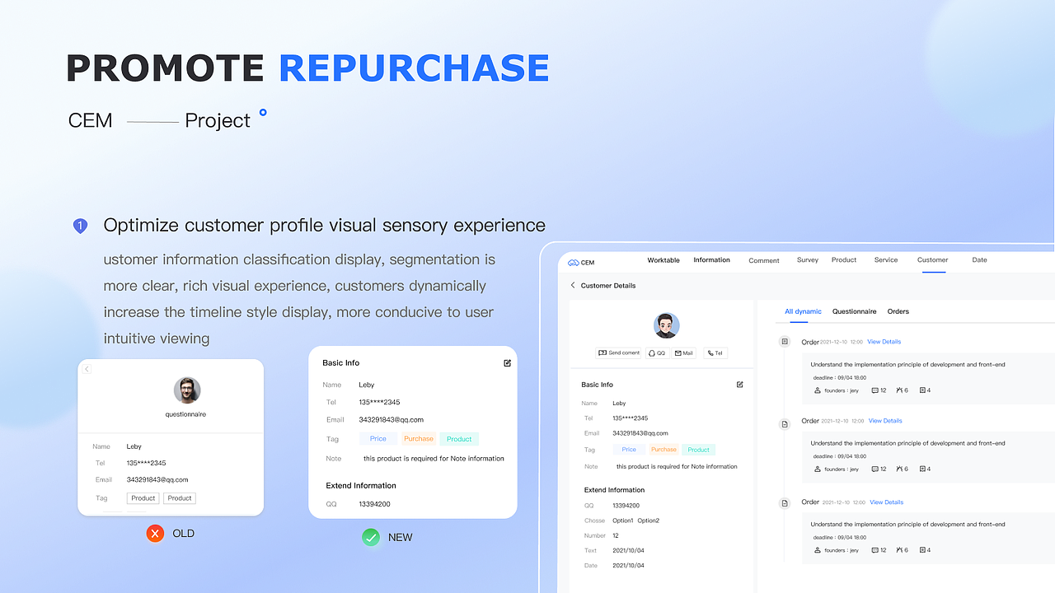Open View Details for the bottom order
Image resolution: width=1055 pixels, height=593 pixels.
(886, 502)
